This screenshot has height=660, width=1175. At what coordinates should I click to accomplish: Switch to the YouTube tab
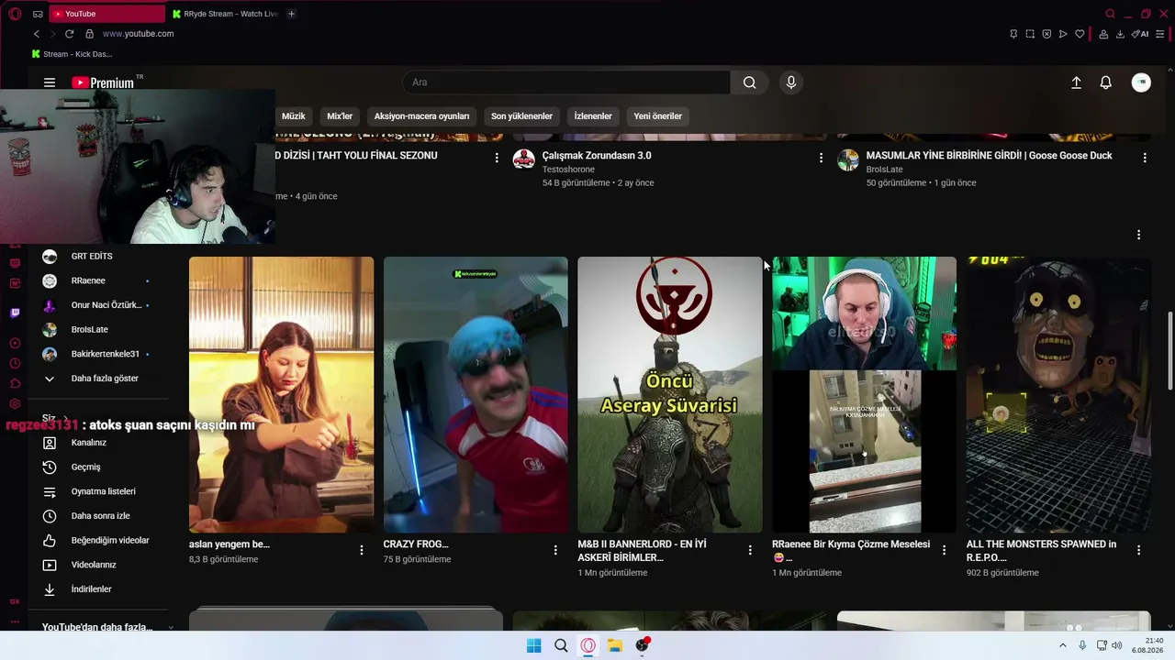[106, 14]
